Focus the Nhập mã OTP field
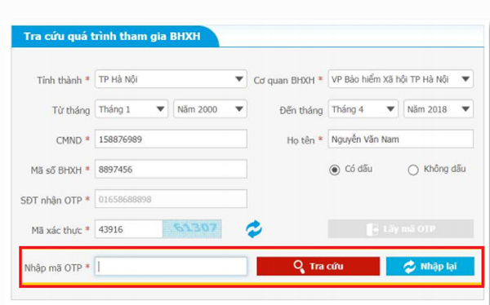 [x=171, y=267]
